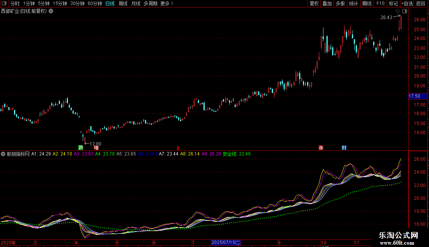Select the 5分钟 period
The width and height of the screenshot is (429, 247).
(44, 3)
